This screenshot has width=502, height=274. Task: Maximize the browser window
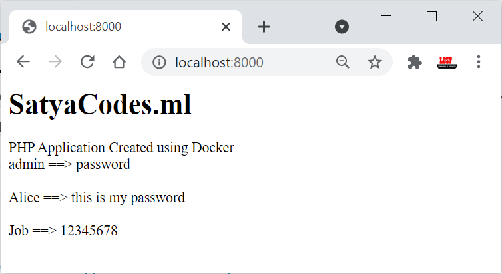click(x=431, y=17)
